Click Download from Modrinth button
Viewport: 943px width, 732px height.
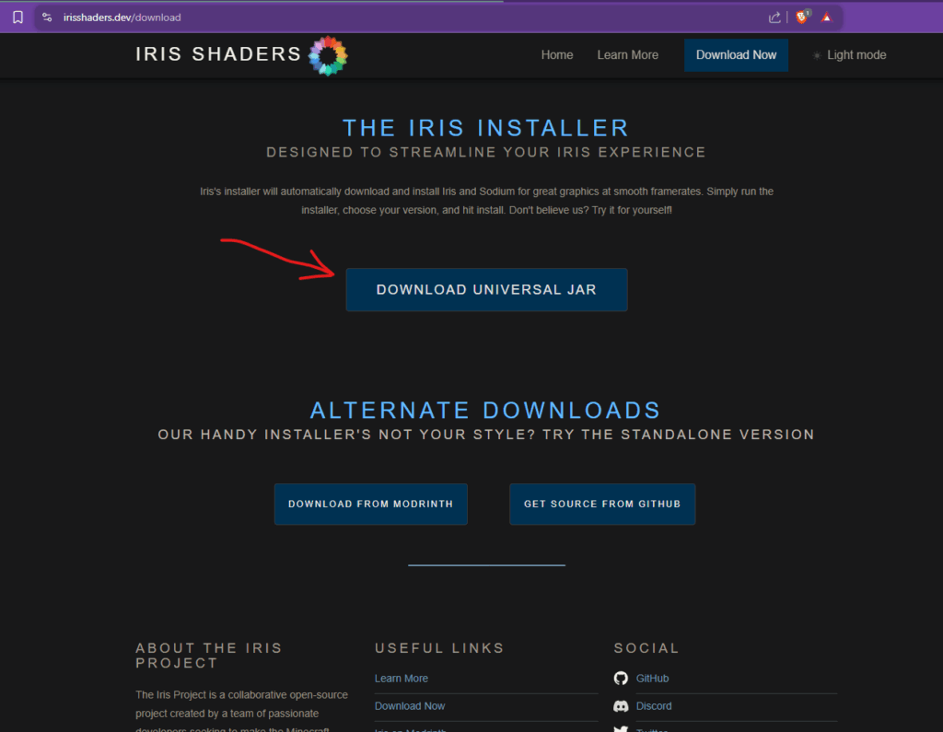[370, 505]
